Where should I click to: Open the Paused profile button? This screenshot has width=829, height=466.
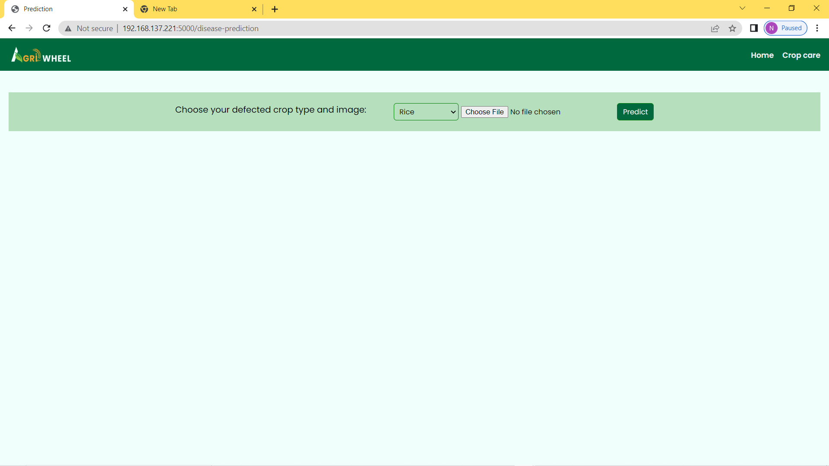click(x=785, y=28)
